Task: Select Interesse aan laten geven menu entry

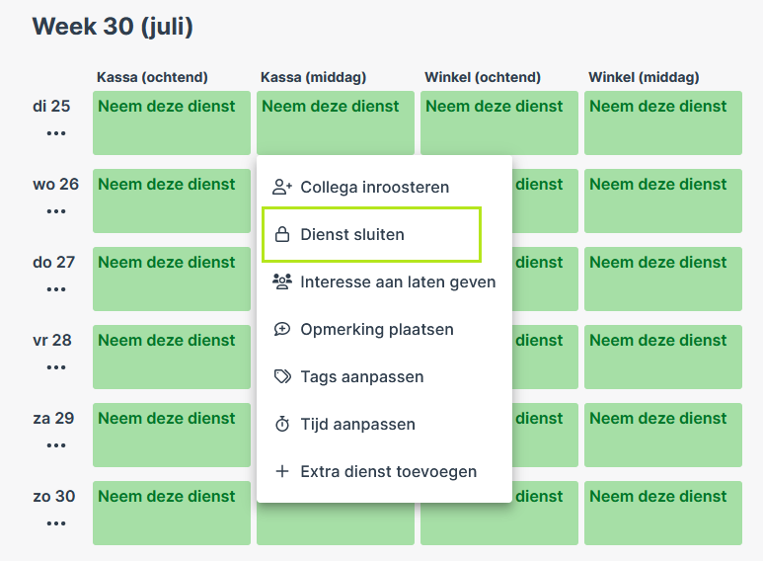Action: coord(384,281)
